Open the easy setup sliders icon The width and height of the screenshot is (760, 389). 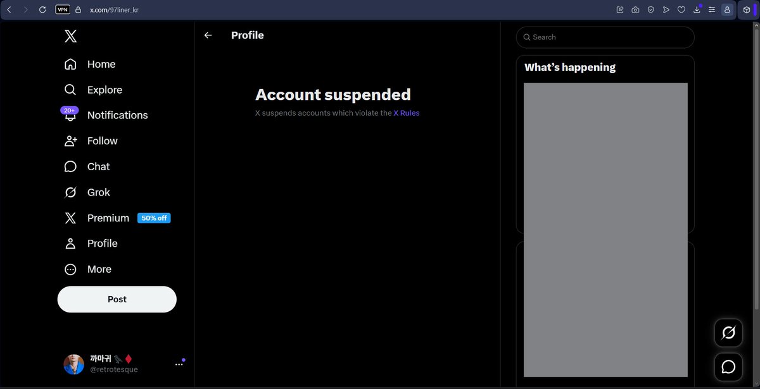[x=712, y=9]
